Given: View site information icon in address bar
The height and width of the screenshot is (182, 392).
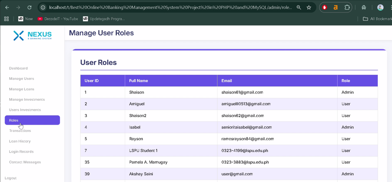Looking at the screenshot, I should 43,8.
